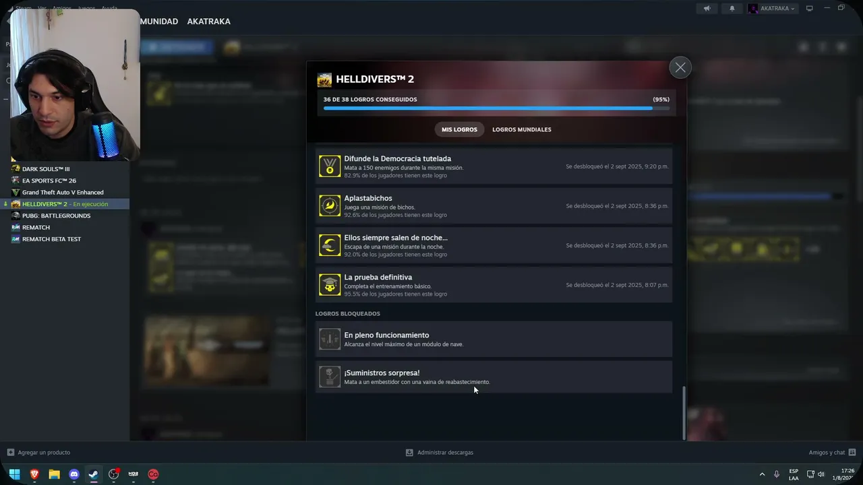Open File Explorer from the taskbar

[x=54, y=474]
